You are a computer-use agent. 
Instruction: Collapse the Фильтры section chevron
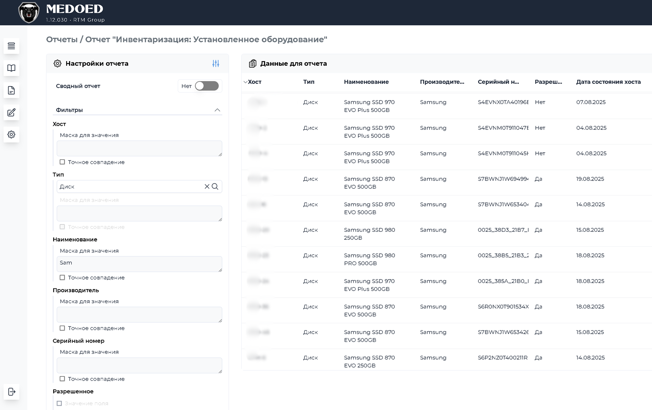point(217,110)
